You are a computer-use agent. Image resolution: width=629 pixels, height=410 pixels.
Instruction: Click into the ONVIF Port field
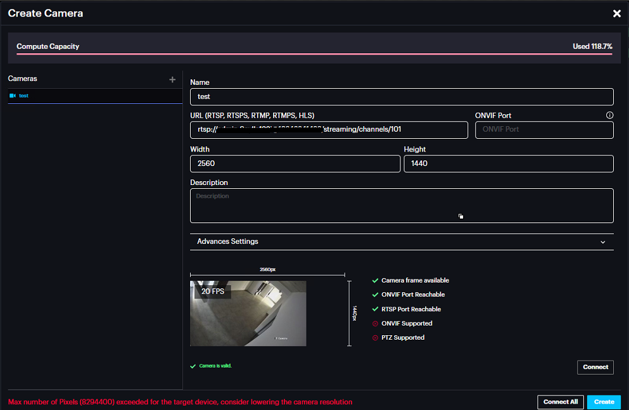point(543,129)
